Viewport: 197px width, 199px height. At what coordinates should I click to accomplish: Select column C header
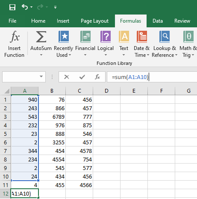79,91
